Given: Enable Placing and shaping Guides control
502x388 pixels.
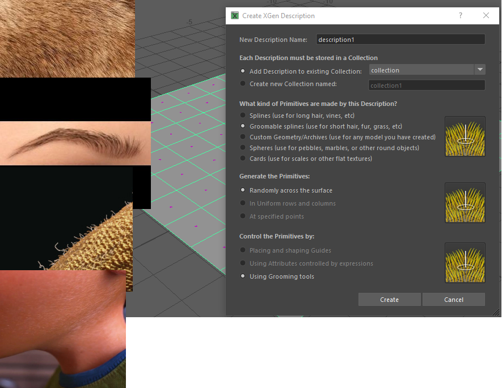Looking at the screenshot, I should pos(243,250).
